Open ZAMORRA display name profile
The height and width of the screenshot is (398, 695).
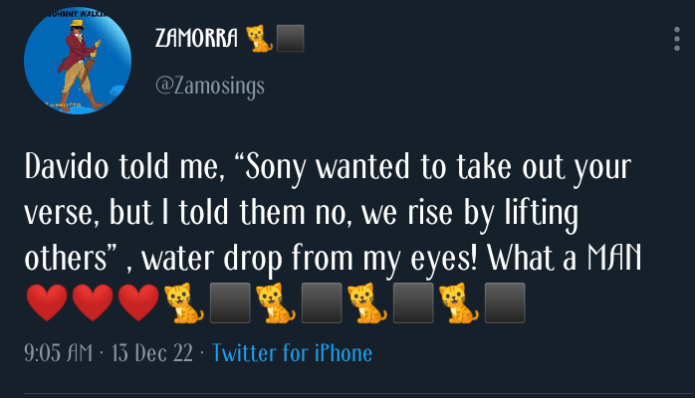(x=197, y=39)
